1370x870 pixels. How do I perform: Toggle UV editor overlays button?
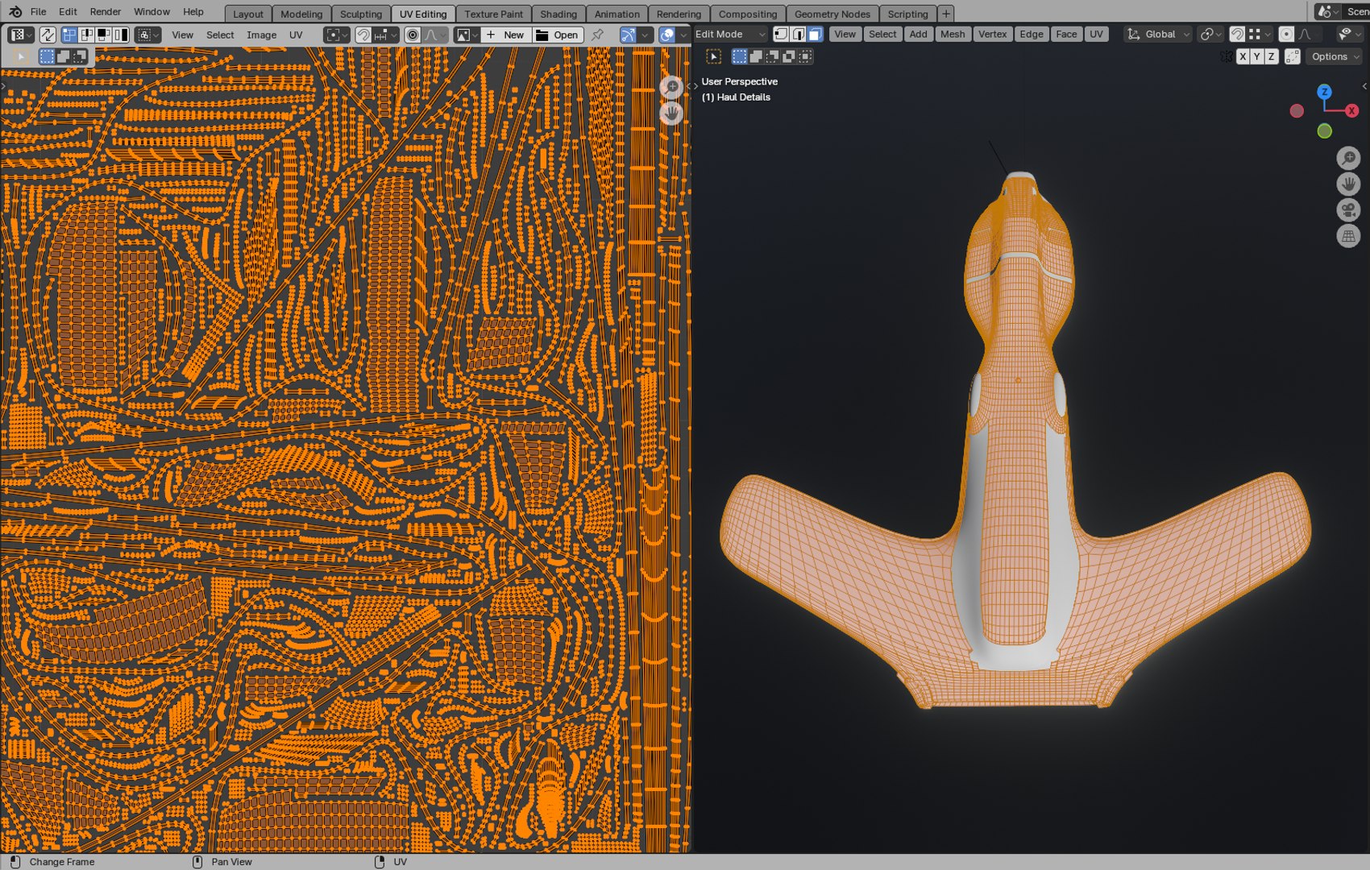[666, 35]
